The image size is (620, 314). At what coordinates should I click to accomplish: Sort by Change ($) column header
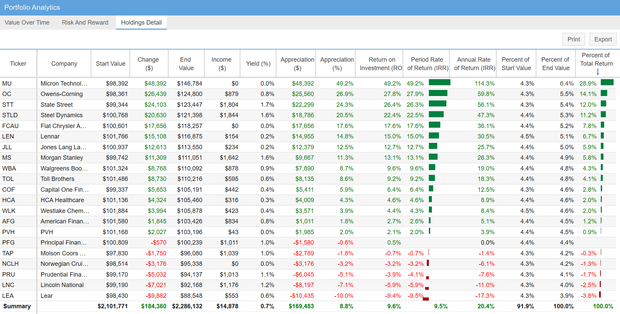(149, 64)
